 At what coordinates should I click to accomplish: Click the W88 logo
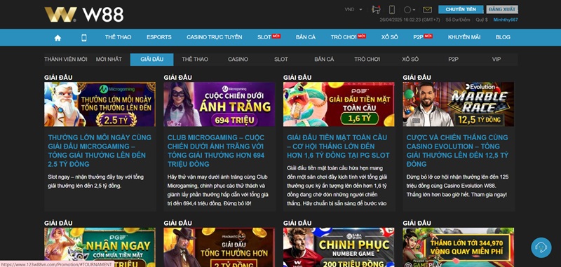pos(84,15)
